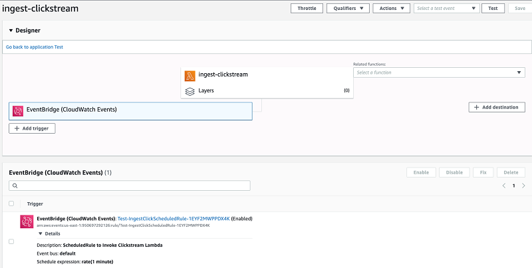This screenshot has width=532, height=268.
Task: Click the Add trigger button
Action: click(32, 128)
